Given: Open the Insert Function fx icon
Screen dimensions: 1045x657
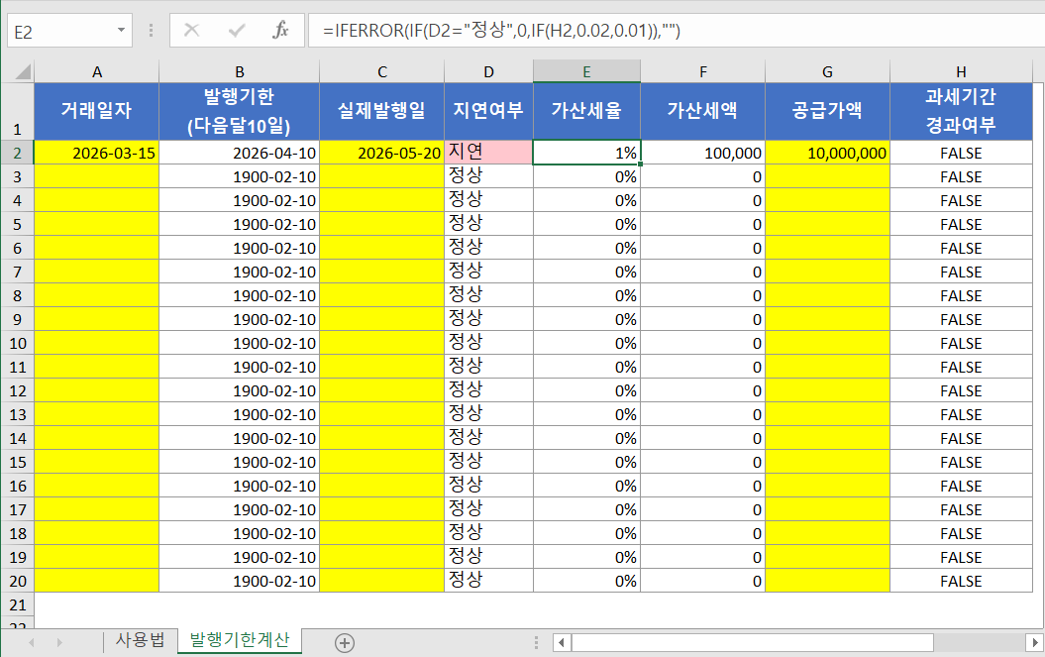Looking at the screenshot, I should coord(280,30).
